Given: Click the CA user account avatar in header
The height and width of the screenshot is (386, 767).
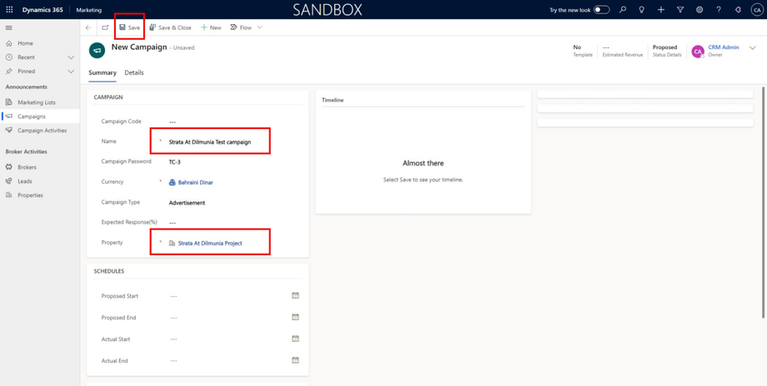Looking at the screenshot, I should click(x=757, y=10).
